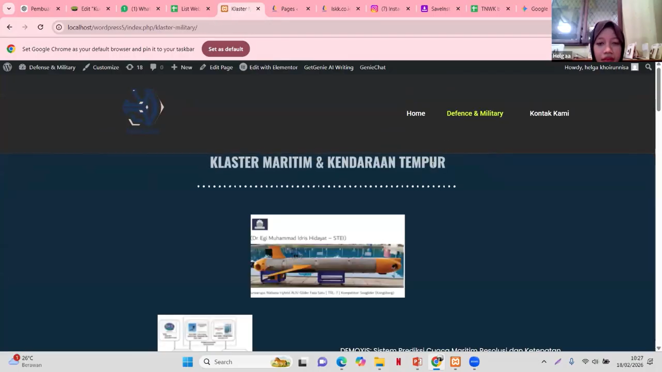Switch to the Iskk.co.id browser tab
The image size is (662, 372).
click(x=340, y=9)
